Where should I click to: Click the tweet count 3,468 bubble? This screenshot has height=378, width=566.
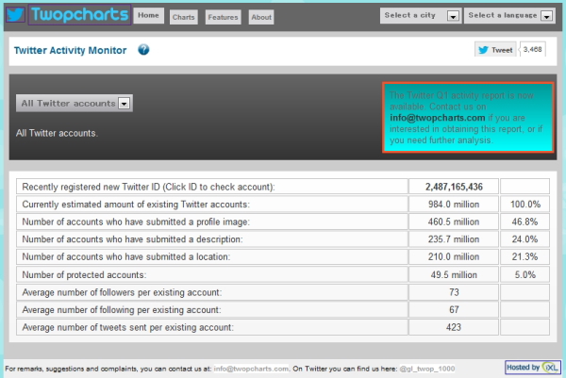coord(532,50)
